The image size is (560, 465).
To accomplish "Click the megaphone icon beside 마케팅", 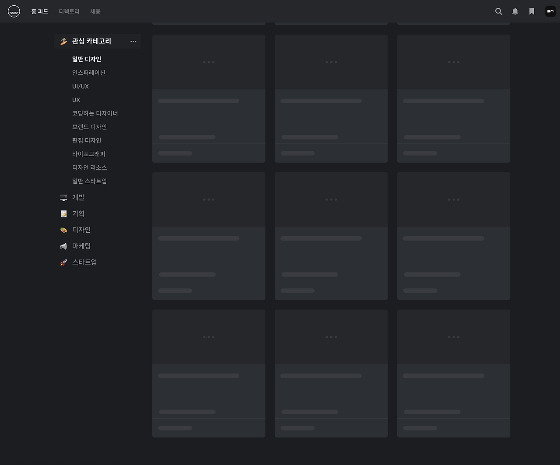I will (64, 246).
